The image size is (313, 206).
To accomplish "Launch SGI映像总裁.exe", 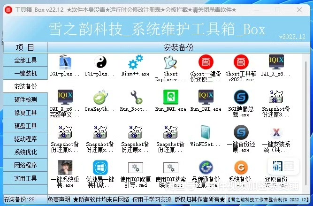I will [241, 97].
